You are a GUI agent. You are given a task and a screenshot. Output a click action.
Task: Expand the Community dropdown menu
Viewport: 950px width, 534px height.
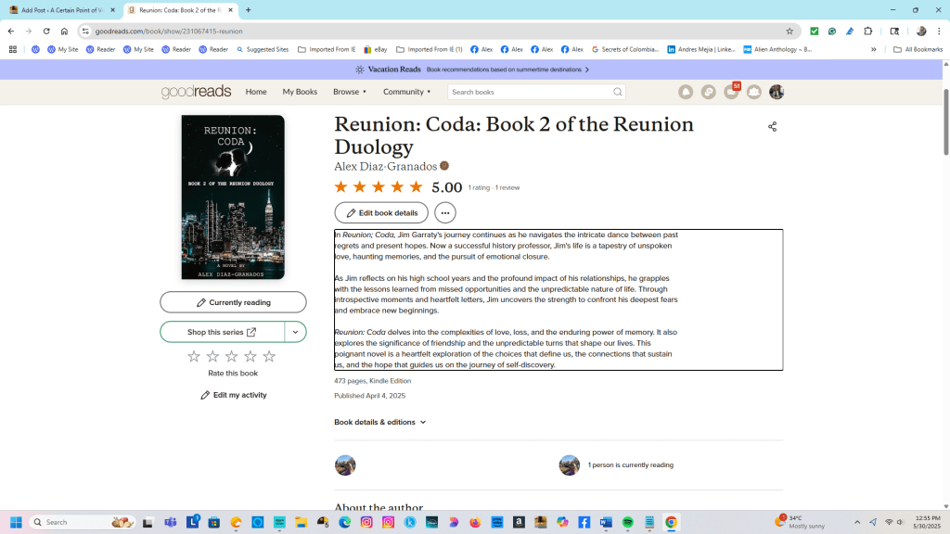click(x=407, y=92)
